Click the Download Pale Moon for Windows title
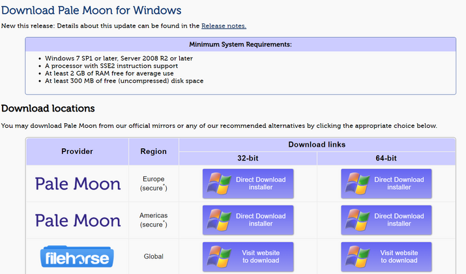Image resolution: width=466 pixels, height=274 pixels. pos(91,10)
